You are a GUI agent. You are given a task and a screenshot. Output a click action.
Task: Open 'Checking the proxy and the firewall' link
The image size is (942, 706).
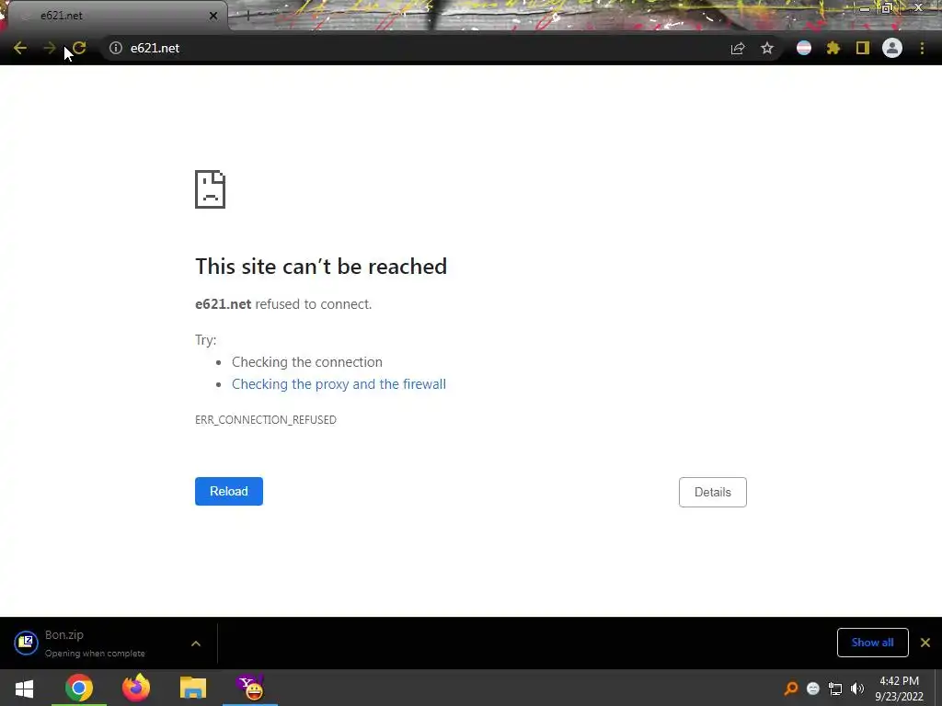coord(339,384)
